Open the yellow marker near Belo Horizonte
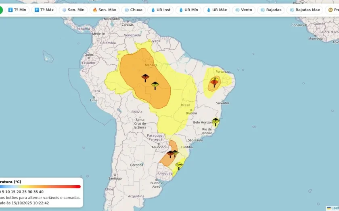 coord(216,122)
